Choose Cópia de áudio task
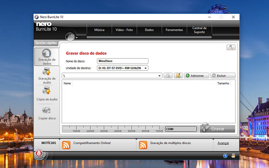 point(46,94)
